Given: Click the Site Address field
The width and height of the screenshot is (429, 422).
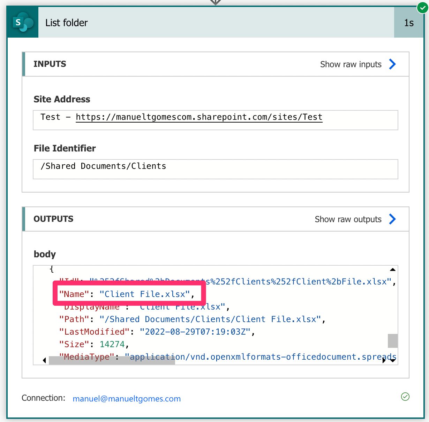Looking at the screenshot, I should tap(216, 120).
